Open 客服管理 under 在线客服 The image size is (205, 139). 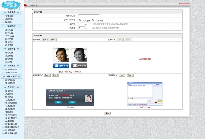pyautogui.click(x=9, y=56)
